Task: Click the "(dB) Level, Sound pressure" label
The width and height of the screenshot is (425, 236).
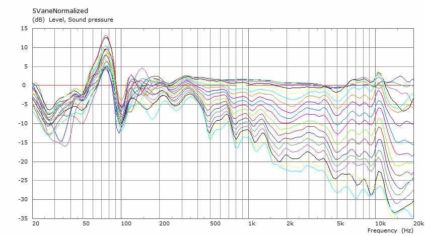Action: pyautogui.click(x=73, y=20)
